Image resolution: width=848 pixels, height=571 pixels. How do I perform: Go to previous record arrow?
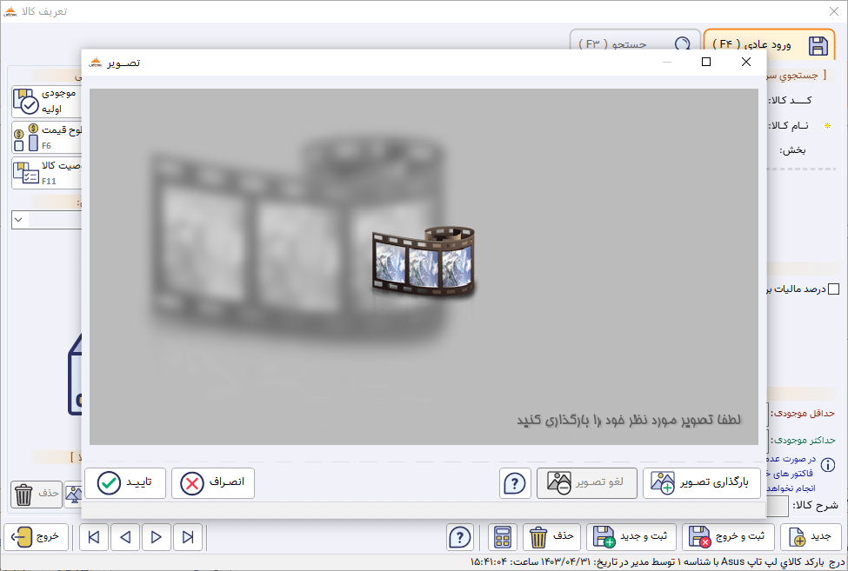(x=125, y=537)
